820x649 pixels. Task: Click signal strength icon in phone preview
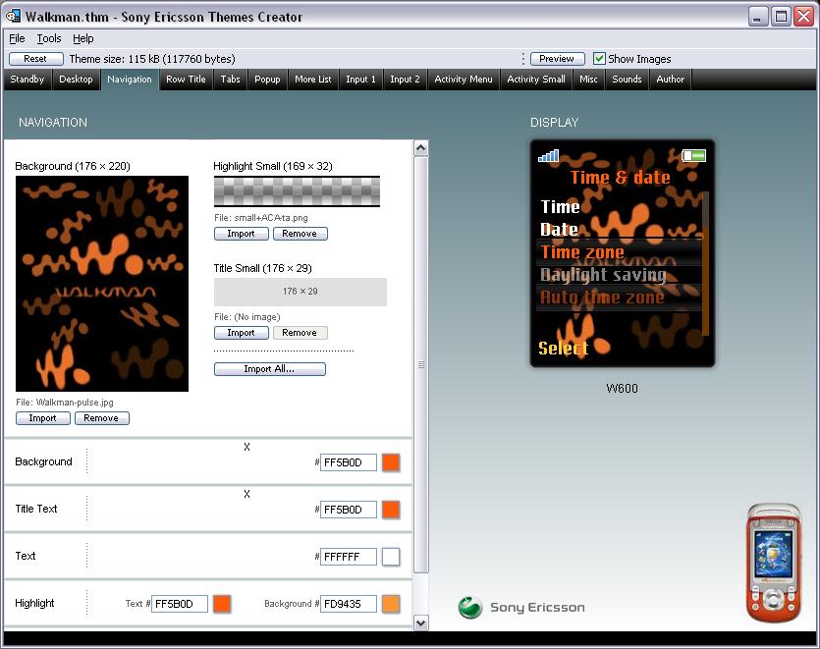(x=548, y=155)
